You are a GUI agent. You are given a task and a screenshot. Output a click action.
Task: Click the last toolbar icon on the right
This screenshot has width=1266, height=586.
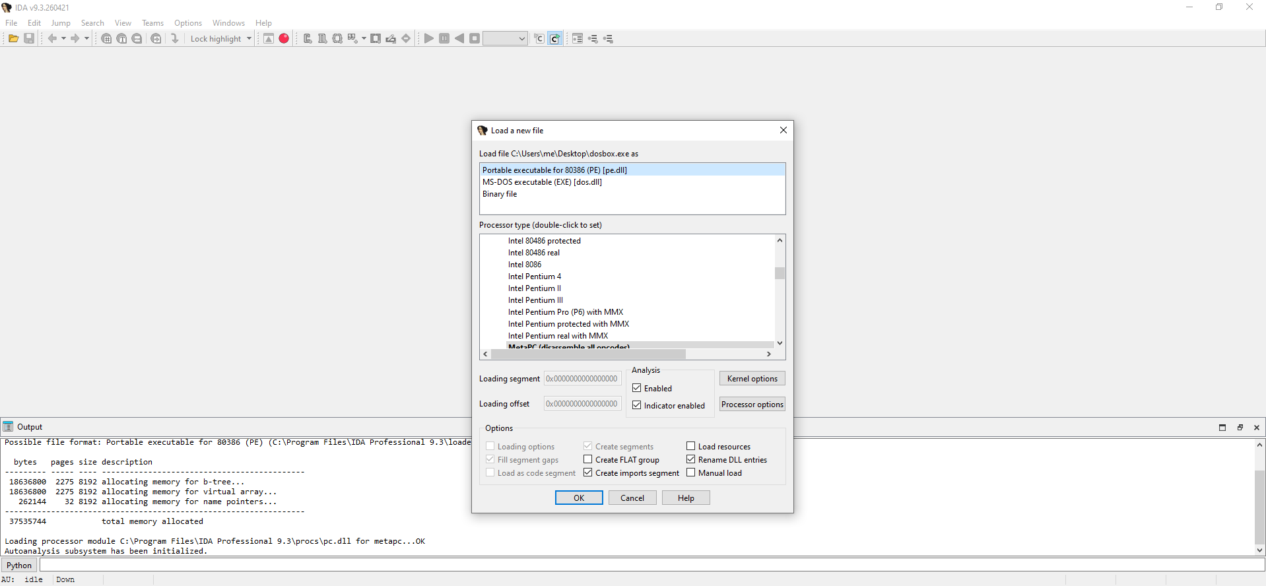[608, 38]
